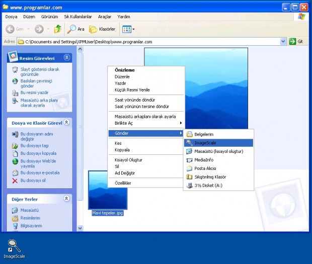Open the Araçlar menu
Viewport: 312px width, 264px height.
click(x=105, y=17)
